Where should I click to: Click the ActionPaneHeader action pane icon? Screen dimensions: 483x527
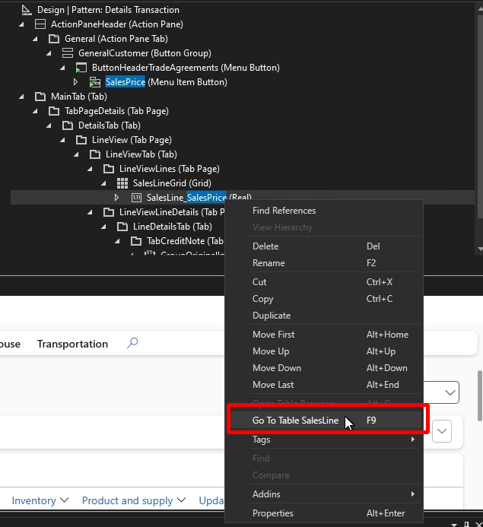coord(40,24)
